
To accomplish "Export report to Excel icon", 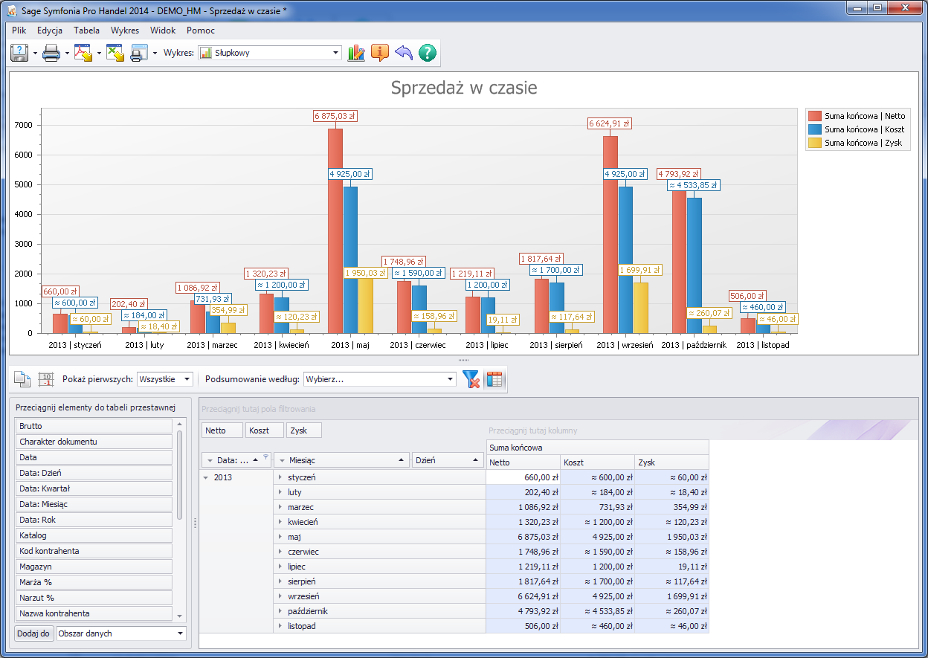I will pyautogui.click(x=115, y=53).
